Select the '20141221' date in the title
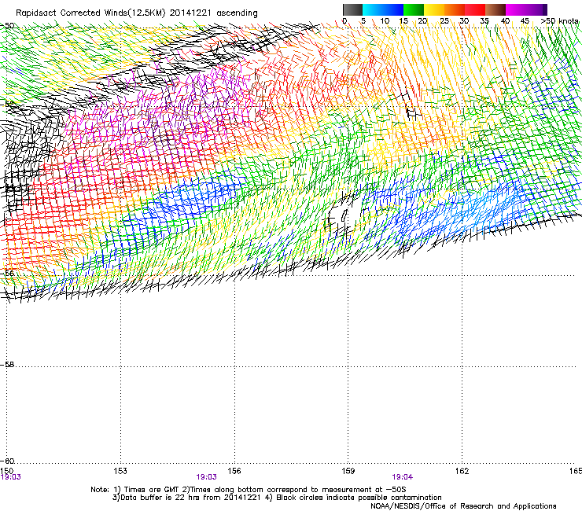The width and height of the screenshot is (582, 511). (x=190, y=13)
